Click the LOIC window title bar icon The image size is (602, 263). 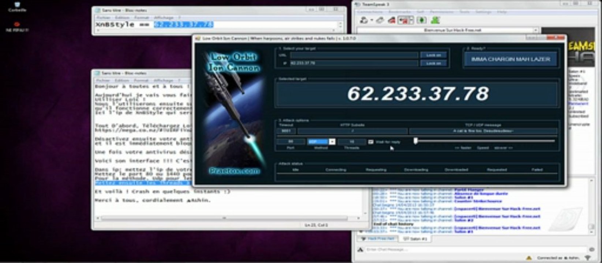tap(198, 38)
